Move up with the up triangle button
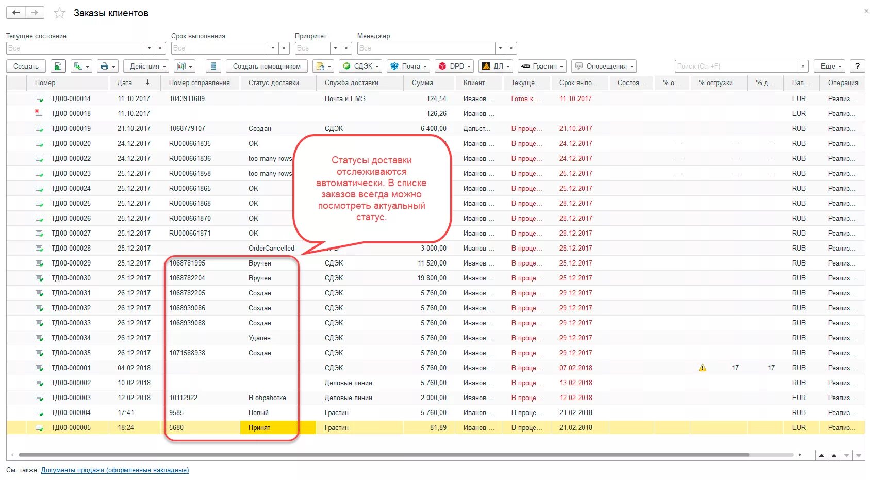Viewport: 875px width, 480px height. [834, 455]
